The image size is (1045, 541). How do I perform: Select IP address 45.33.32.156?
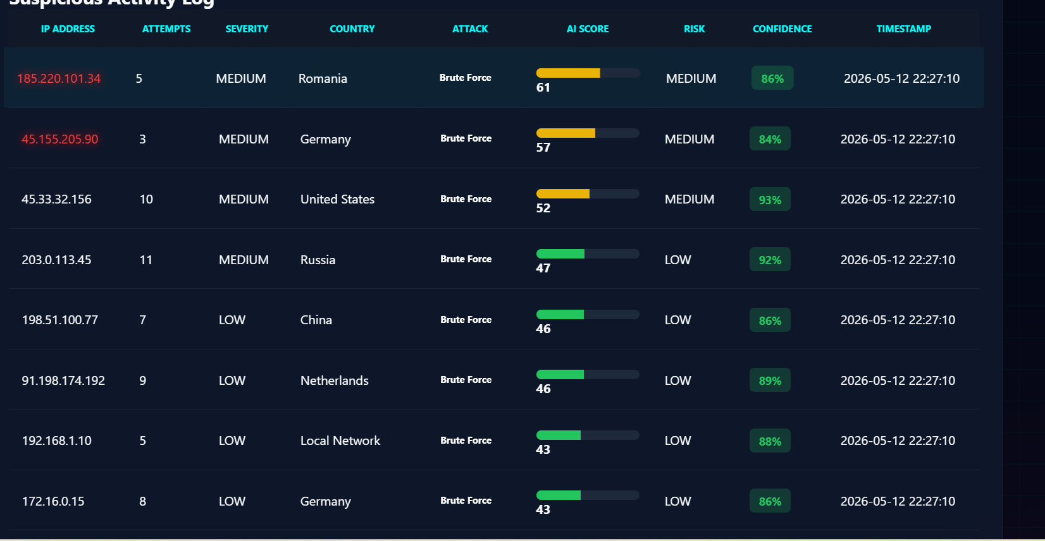[56, 199]
